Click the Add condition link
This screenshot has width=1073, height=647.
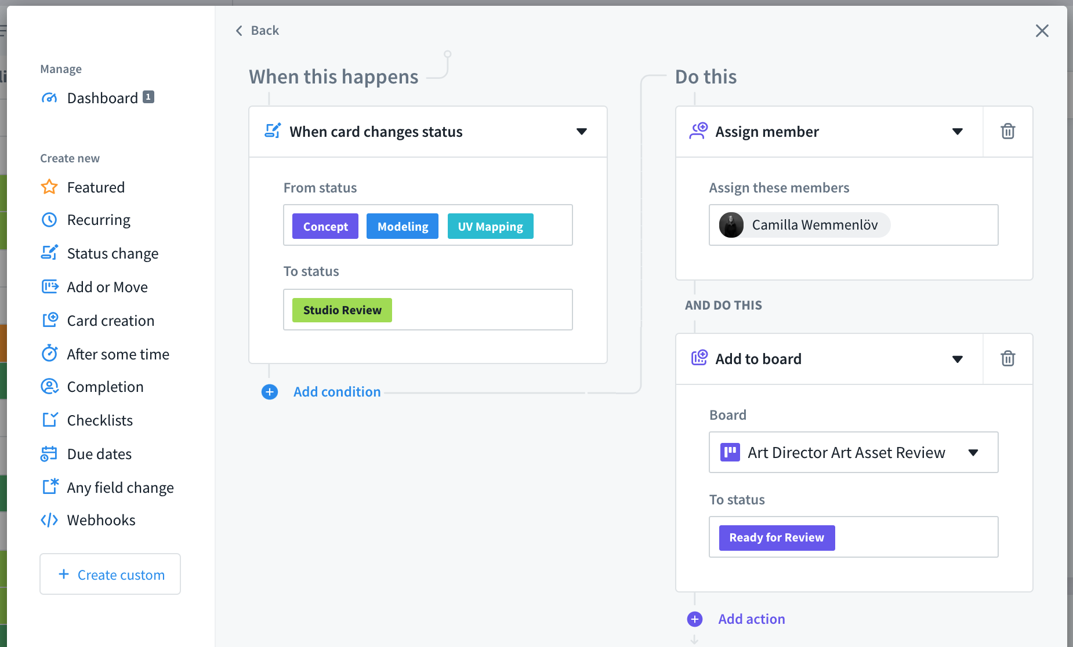coord(336,391)
